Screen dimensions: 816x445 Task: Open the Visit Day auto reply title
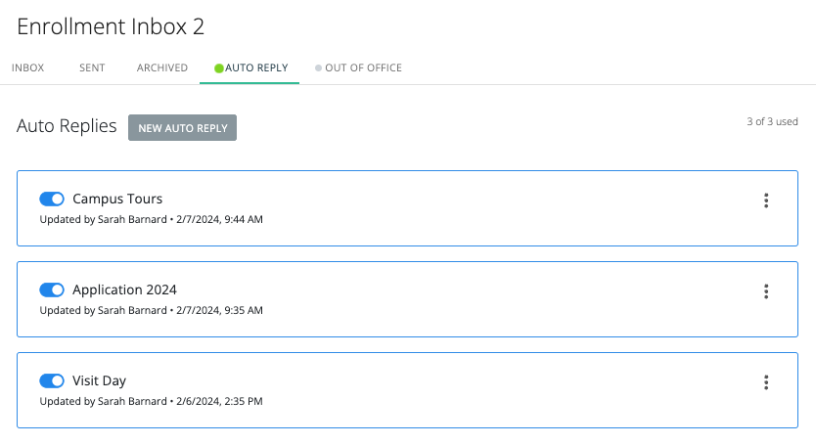point(99,381)
